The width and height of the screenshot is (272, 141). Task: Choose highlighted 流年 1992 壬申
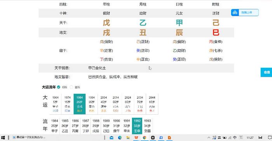(x=137, y=126)
